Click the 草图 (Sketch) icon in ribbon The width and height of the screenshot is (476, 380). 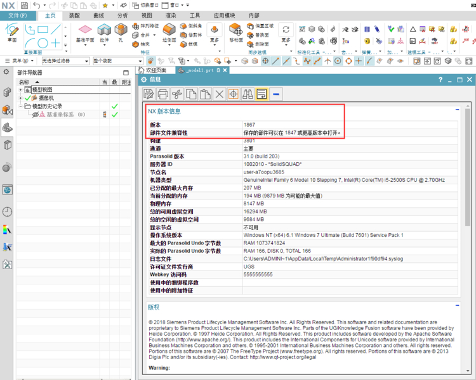point(11,30)
